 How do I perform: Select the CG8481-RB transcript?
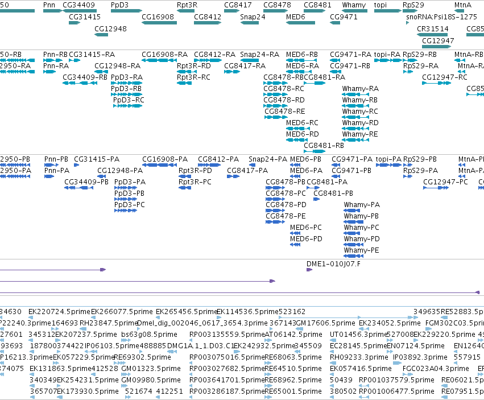tap(315, 151)
